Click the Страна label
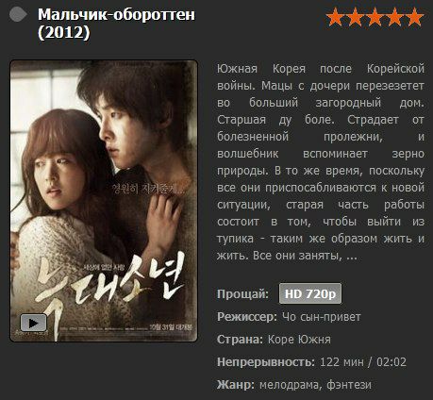 240,340
